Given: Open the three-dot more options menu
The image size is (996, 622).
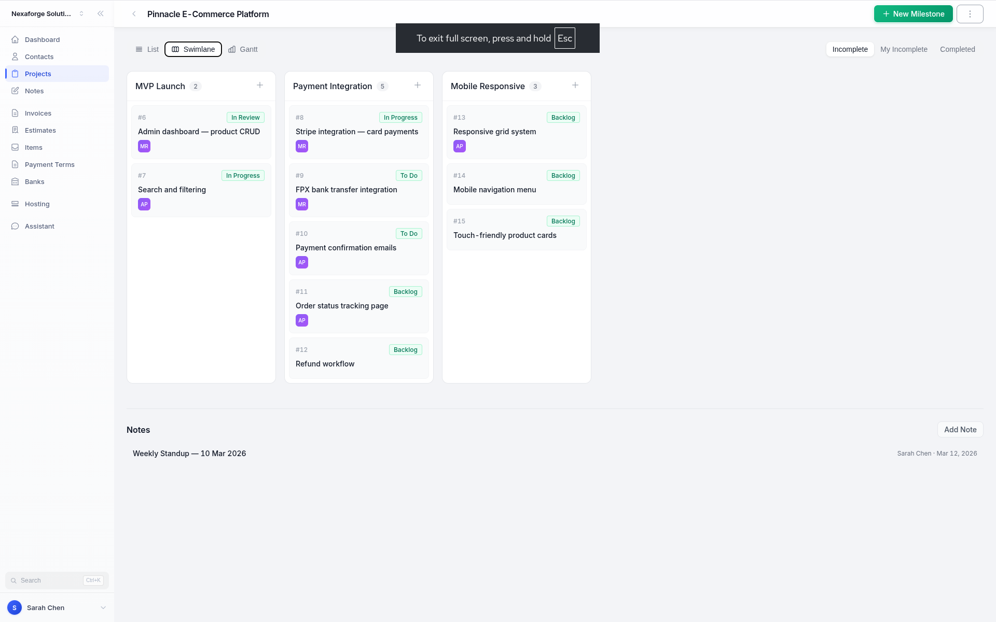Looking at the screenshot, I should pos(970,14).
